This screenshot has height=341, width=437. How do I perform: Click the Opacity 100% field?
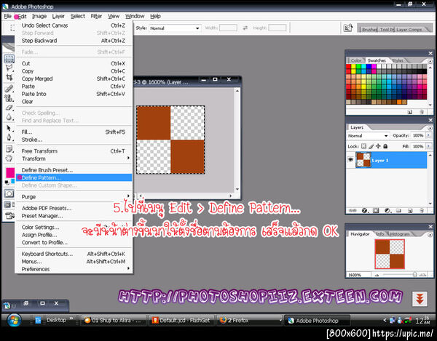(x=418, y=135)
